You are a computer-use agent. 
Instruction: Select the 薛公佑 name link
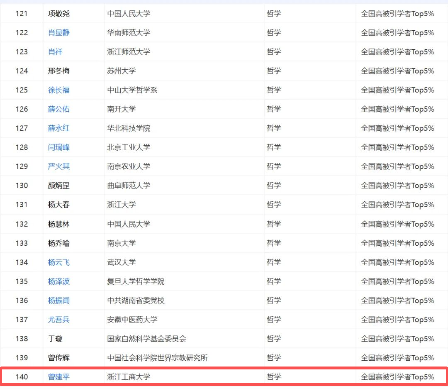(59, 109)
